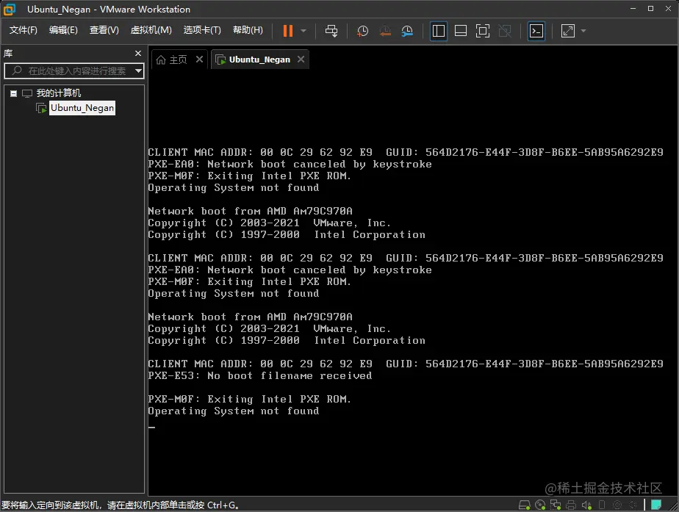Viewport: 679px width, 512px height.
Task: Open the 帮助(H) menu
Action: point(248,30)
